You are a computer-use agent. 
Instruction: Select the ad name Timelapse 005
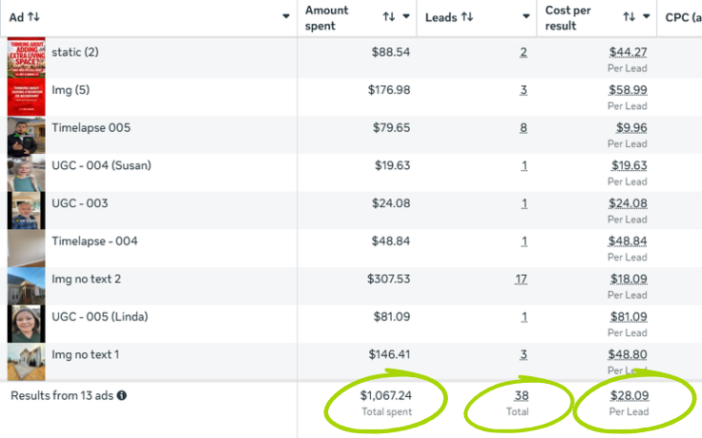[91, 128]
